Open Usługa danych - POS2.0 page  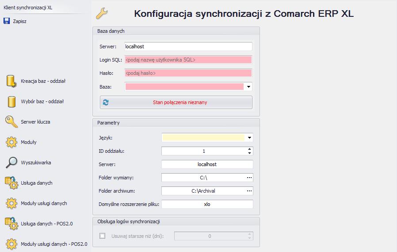(46, 224)
